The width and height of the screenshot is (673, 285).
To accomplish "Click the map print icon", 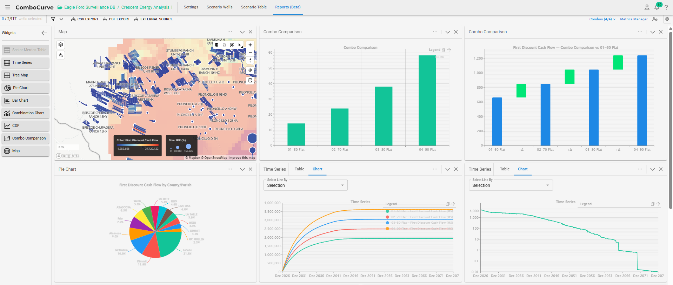I will pos(250,81).
